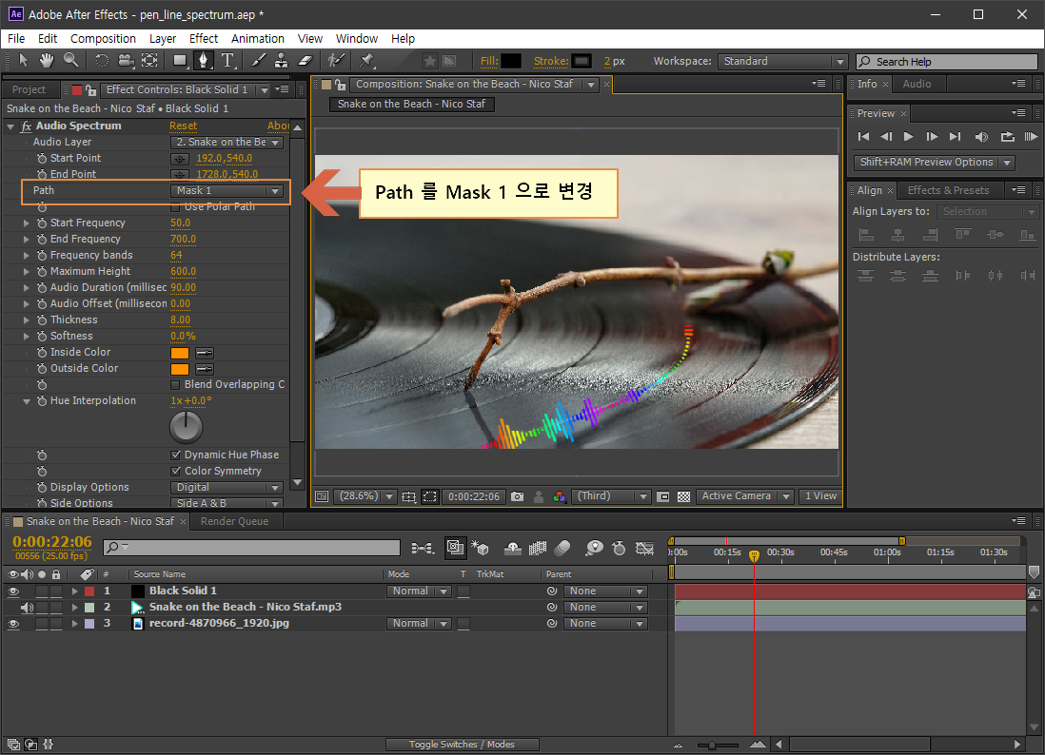The height and width of the screenshot is (755, 1045).
Task: Open Black Solid 1 blend mode dropdown
Action: coord(419,591)
